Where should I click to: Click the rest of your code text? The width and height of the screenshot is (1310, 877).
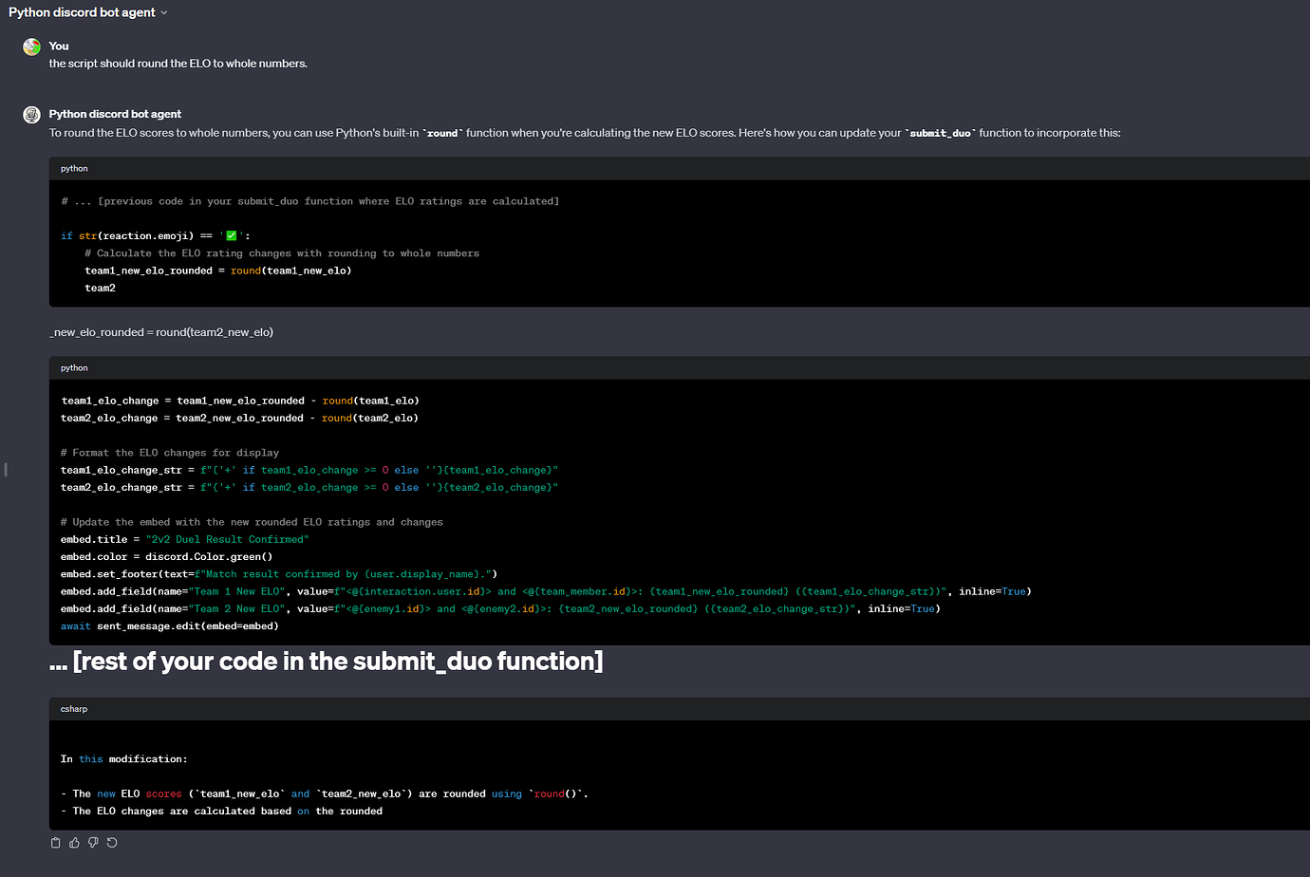point(327,661)
